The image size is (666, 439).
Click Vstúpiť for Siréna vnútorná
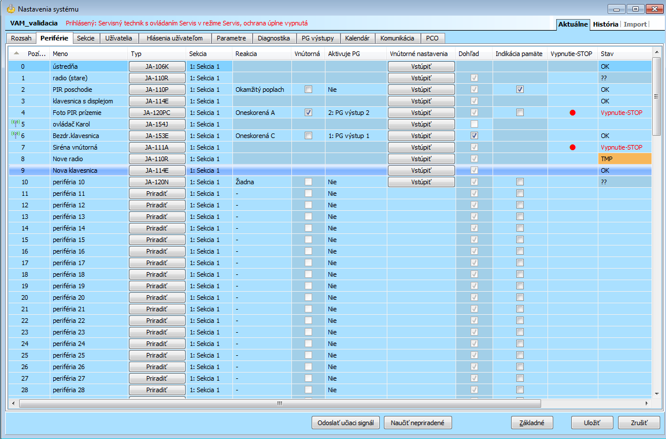421,147
